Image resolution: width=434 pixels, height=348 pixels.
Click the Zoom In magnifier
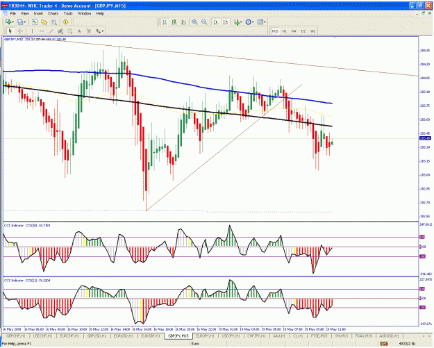tap(194, 22)
